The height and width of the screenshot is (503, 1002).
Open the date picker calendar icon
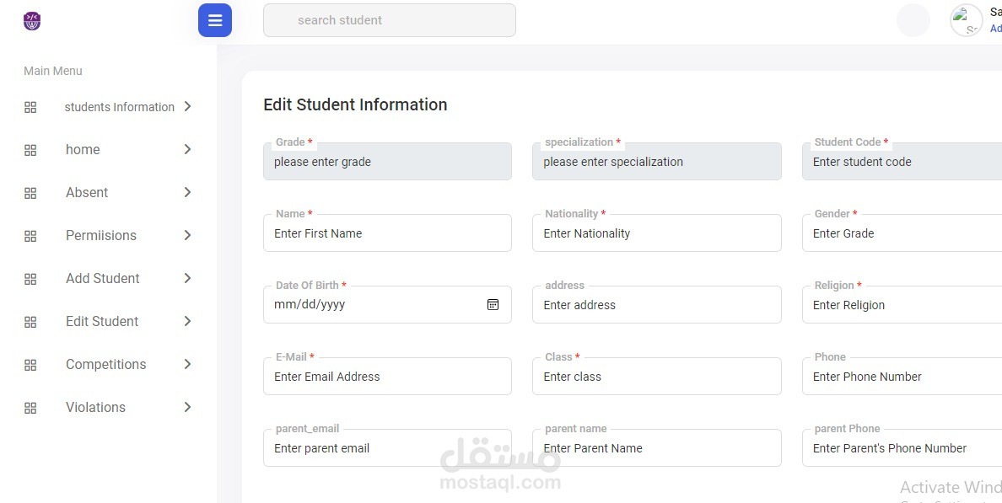point(493,304)
